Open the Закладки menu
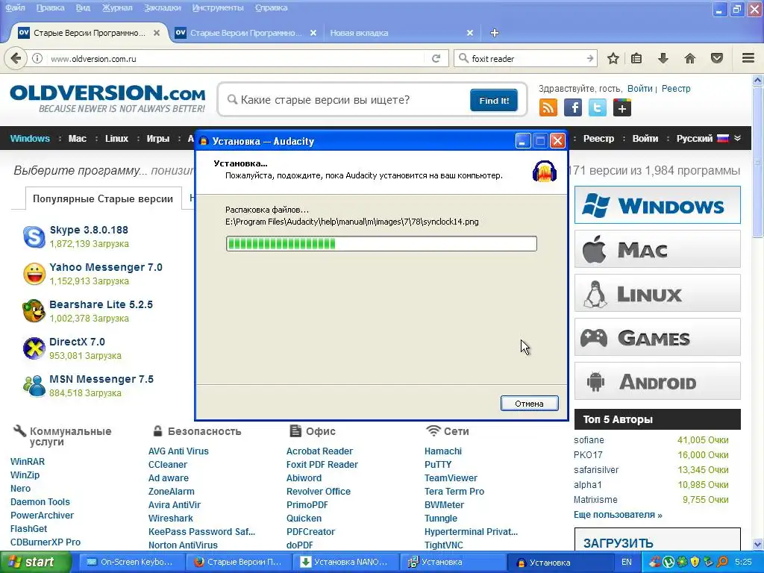 [162, 7]
